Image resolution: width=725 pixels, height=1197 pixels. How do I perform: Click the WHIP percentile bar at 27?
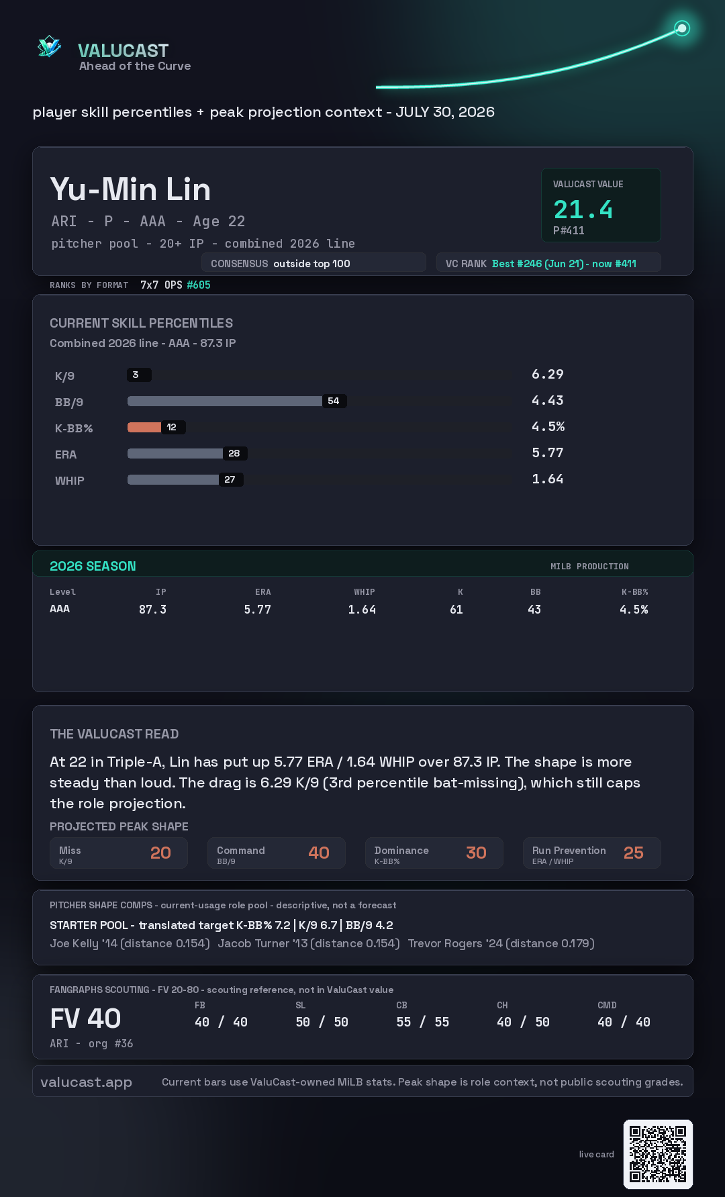(185, 479)
